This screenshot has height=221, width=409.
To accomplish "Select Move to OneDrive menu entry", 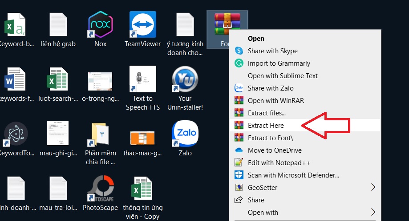I will (274, 150).
